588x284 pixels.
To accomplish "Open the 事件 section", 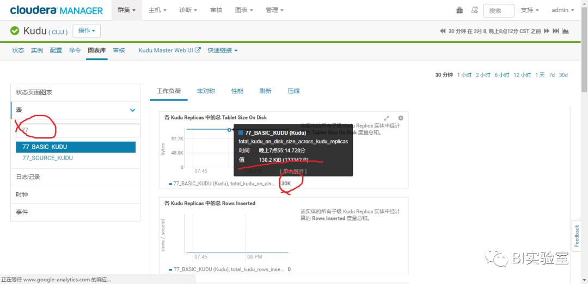I will click(75, 212).
